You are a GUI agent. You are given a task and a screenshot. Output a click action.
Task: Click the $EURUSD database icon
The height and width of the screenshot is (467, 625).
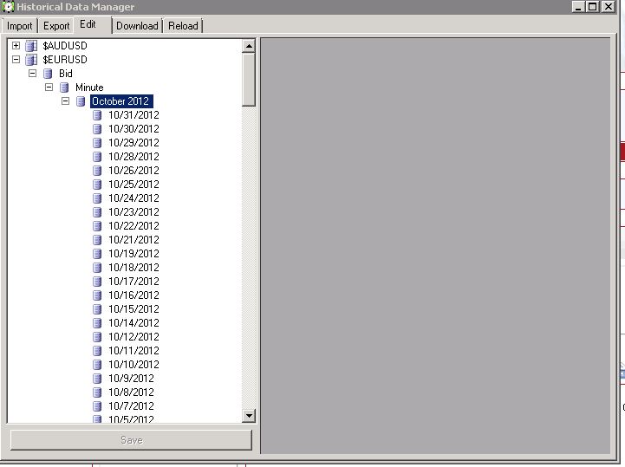click(x=31, y=60)
